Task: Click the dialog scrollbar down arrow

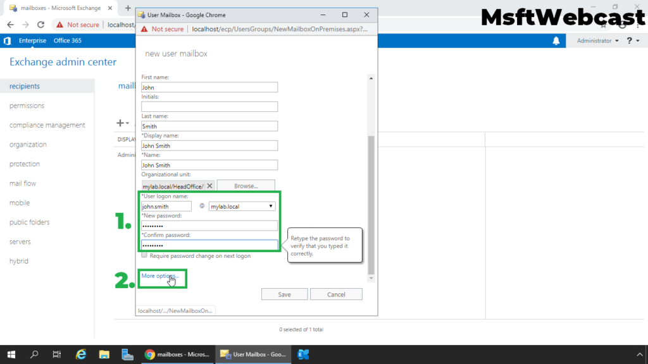Action: point(371,278)
